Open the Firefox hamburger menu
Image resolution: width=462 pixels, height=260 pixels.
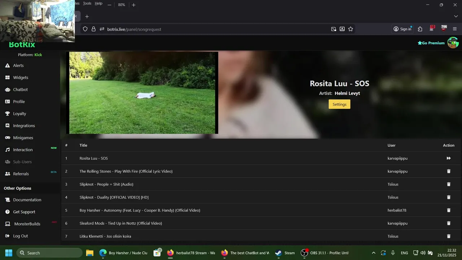455,29
